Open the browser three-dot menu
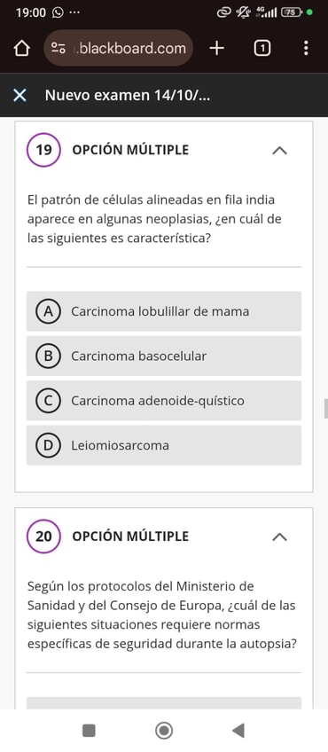This screenshot has height=752, width=328. pos(306,48)
